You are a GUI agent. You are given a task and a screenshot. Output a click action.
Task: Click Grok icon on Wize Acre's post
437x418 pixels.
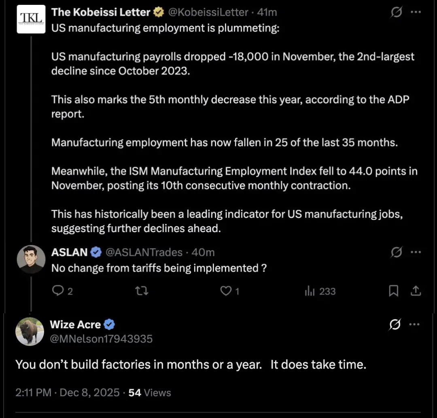tap(395, 324)
